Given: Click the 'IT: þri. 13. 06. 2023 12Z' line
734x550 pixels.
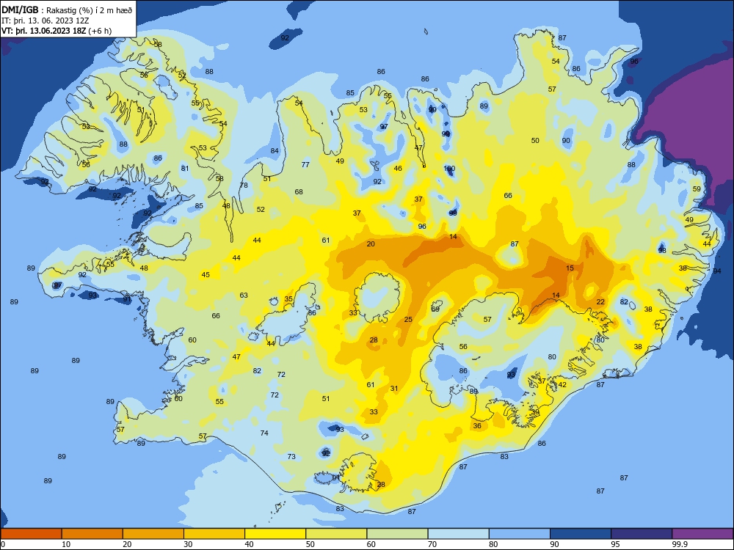Looking at the screenshot, I should (45, 21).
